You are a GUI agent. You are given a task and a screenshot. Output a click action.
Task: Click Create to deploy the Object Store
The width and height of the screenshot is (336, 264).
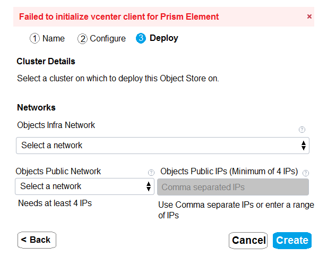pyautogui.click(x=292, y=240)
